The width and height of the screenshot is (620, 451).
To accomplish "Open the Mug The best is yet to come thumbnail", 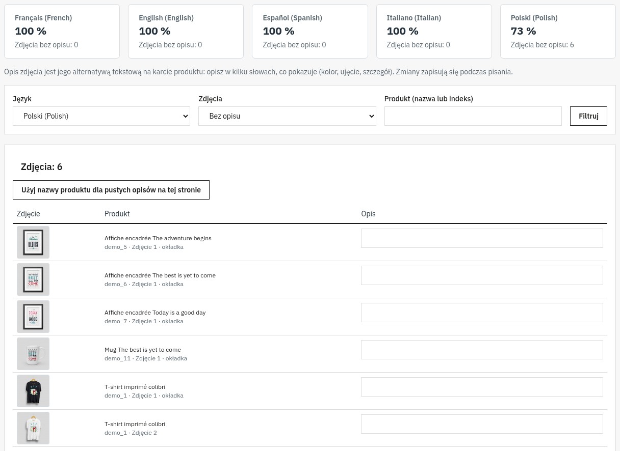I will [33, 354].
